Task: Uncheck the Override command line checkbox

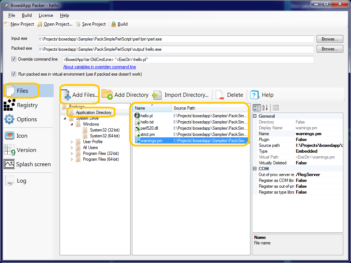Action: (x=14, y=59)
